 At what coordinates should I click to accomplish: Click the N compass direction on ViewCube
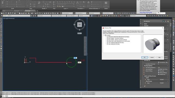[x=80, y=20]
